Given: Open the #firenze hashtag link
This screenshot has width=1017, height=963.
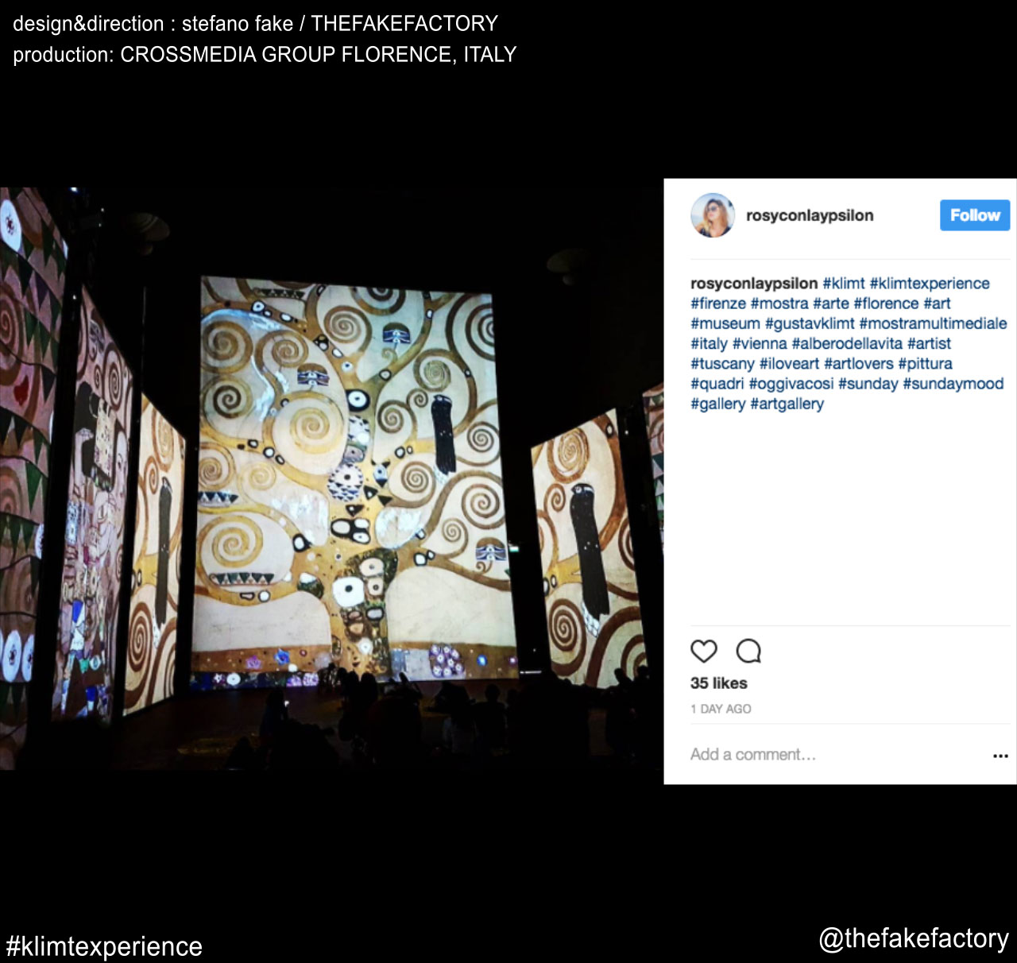Looking at the screenshot, I should [x=718, y=304].
